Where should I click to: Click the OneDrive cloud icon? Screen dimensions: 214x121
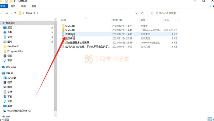coord(3,67)
